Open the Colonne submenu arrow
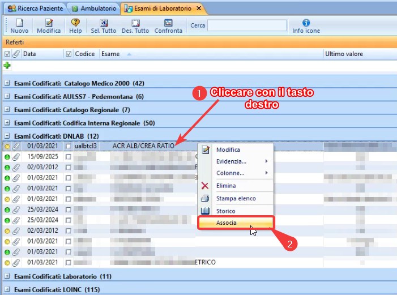 (266, 173)
